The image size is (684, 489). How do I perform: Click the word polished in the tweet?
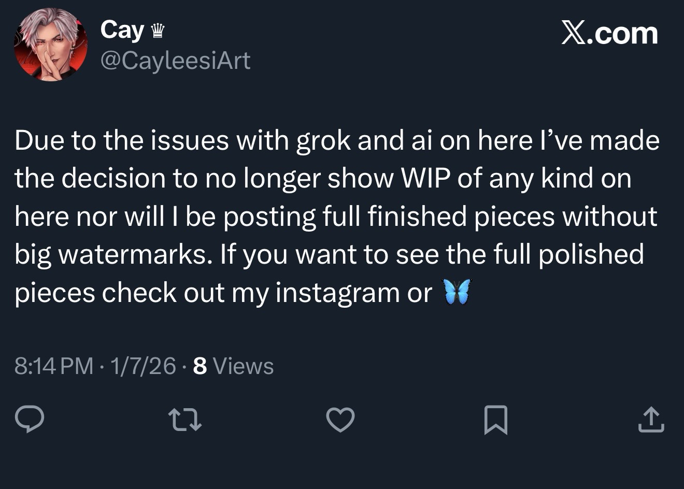click(591, 255)
